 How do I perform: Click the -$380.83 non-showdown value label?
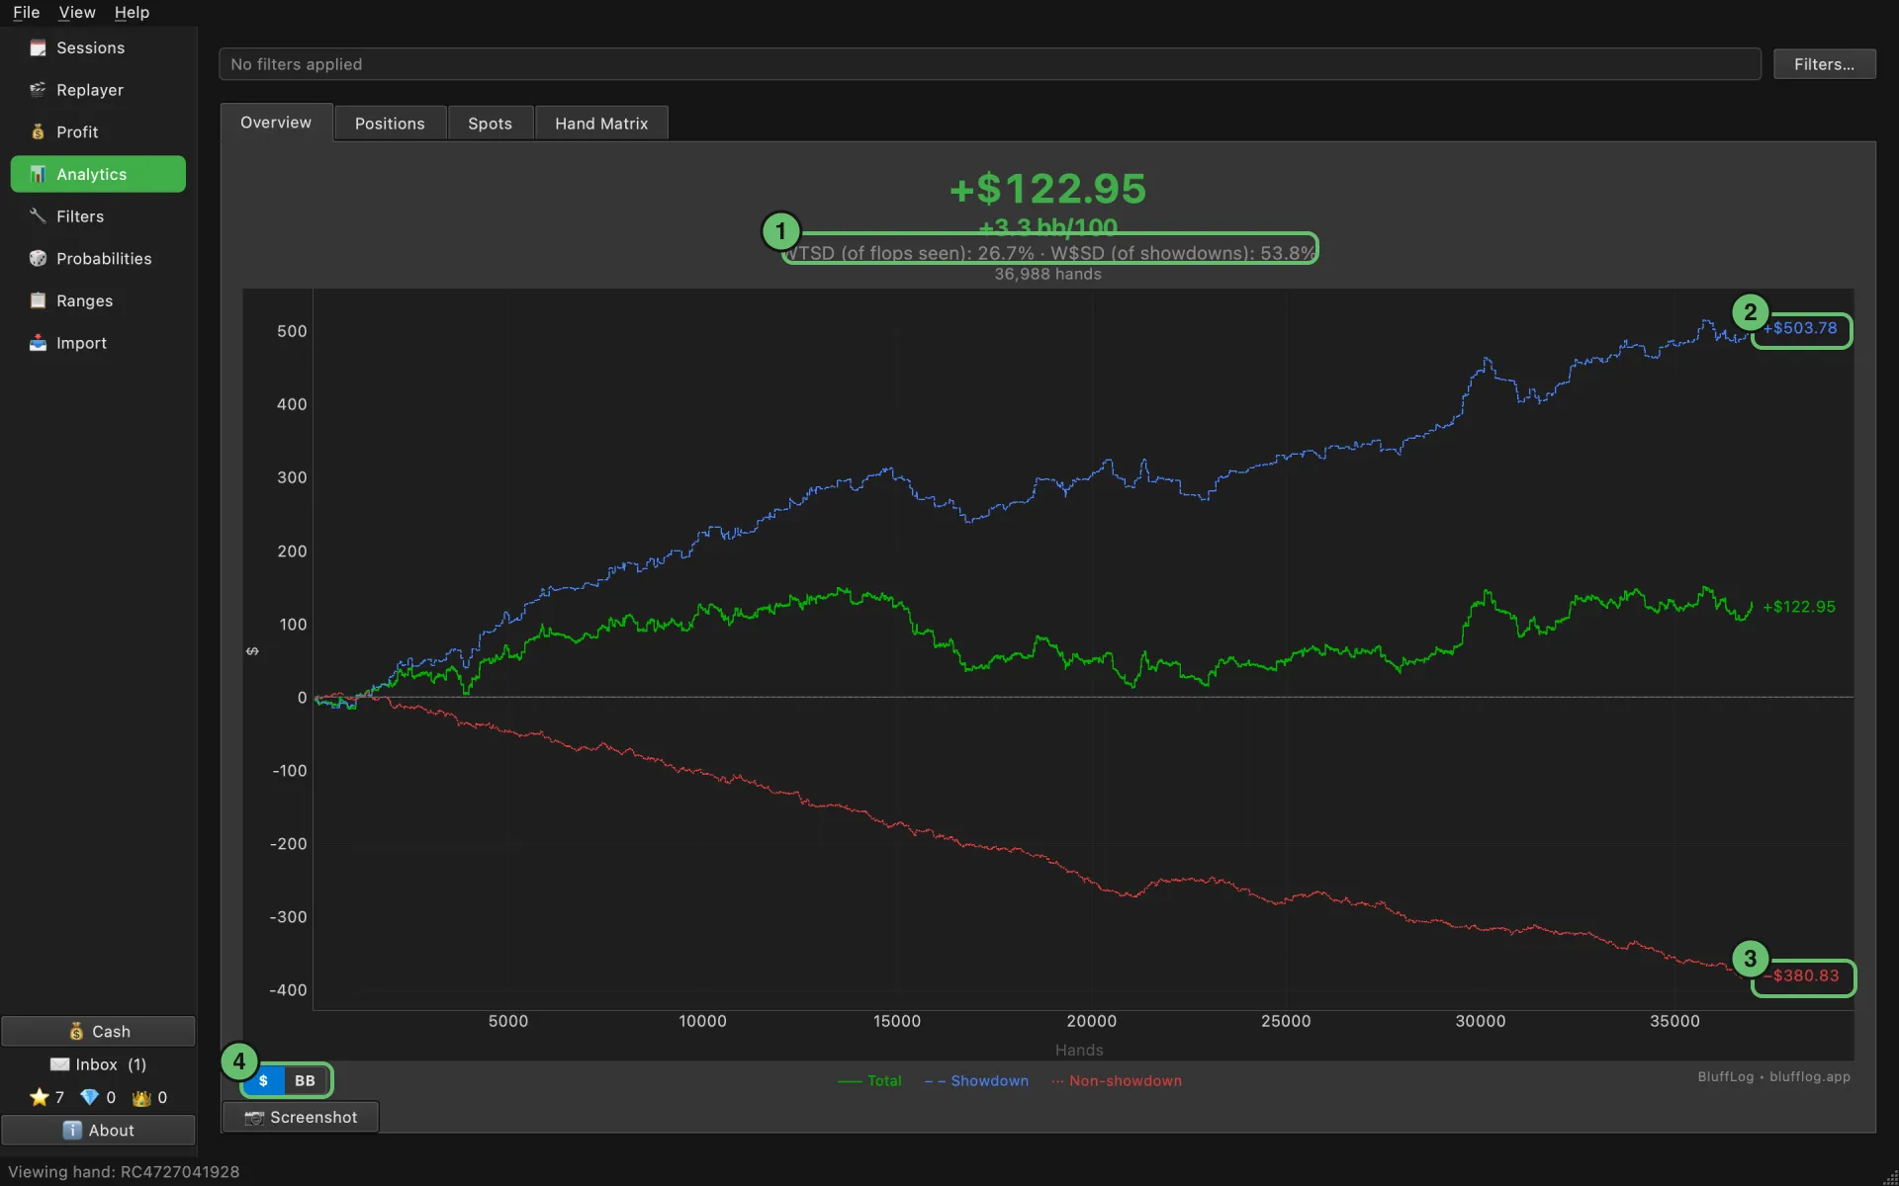click(x=1801, y=975)
